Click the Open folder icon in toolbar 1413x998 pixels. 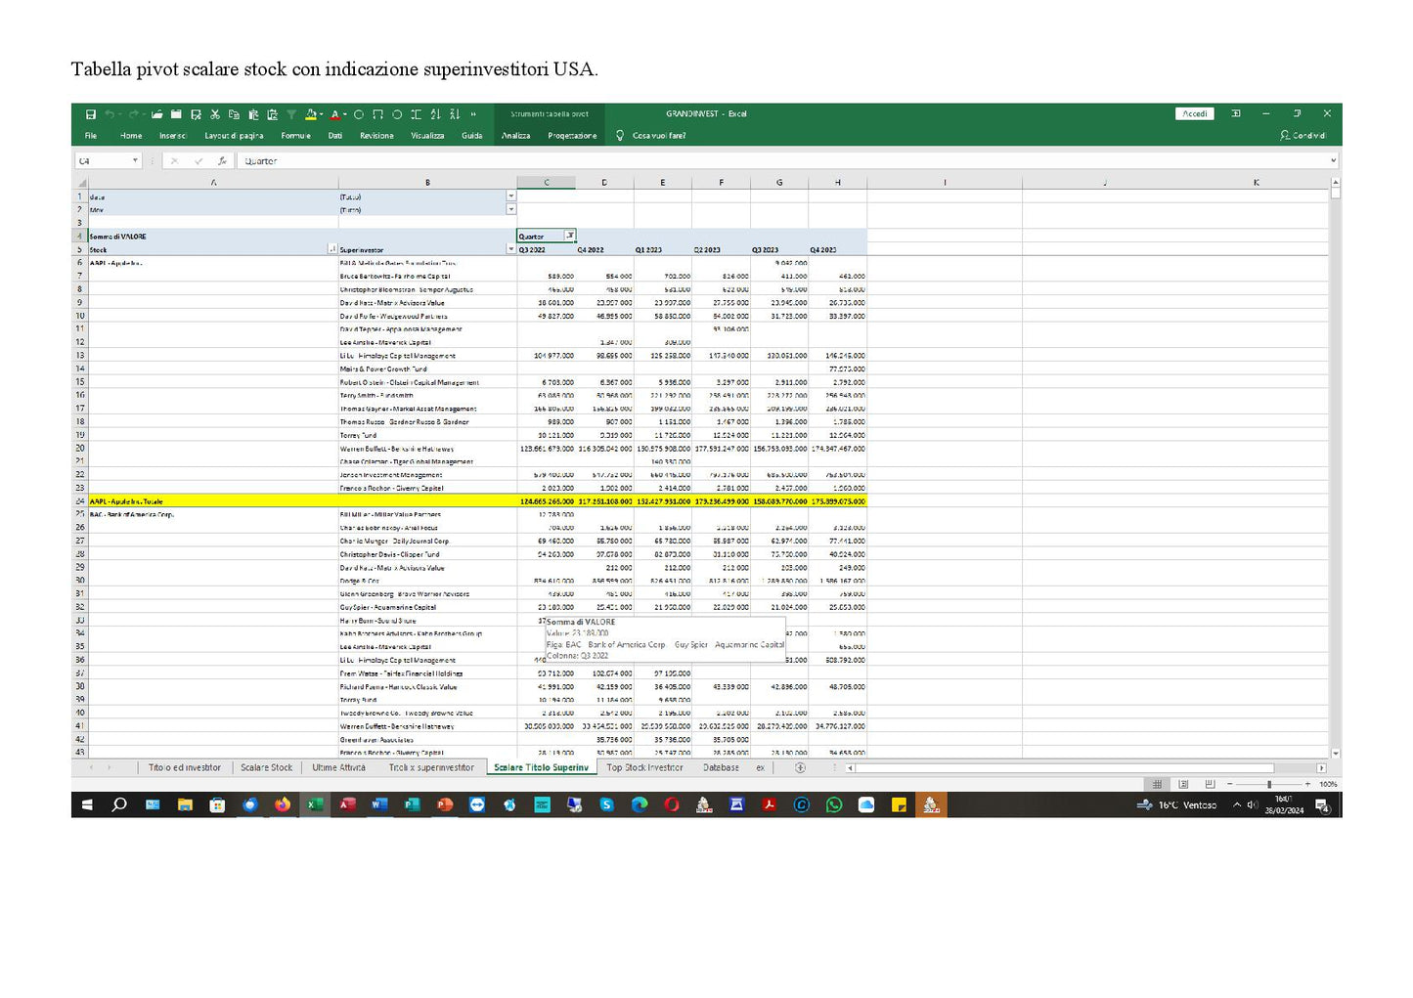pos(157,114)
